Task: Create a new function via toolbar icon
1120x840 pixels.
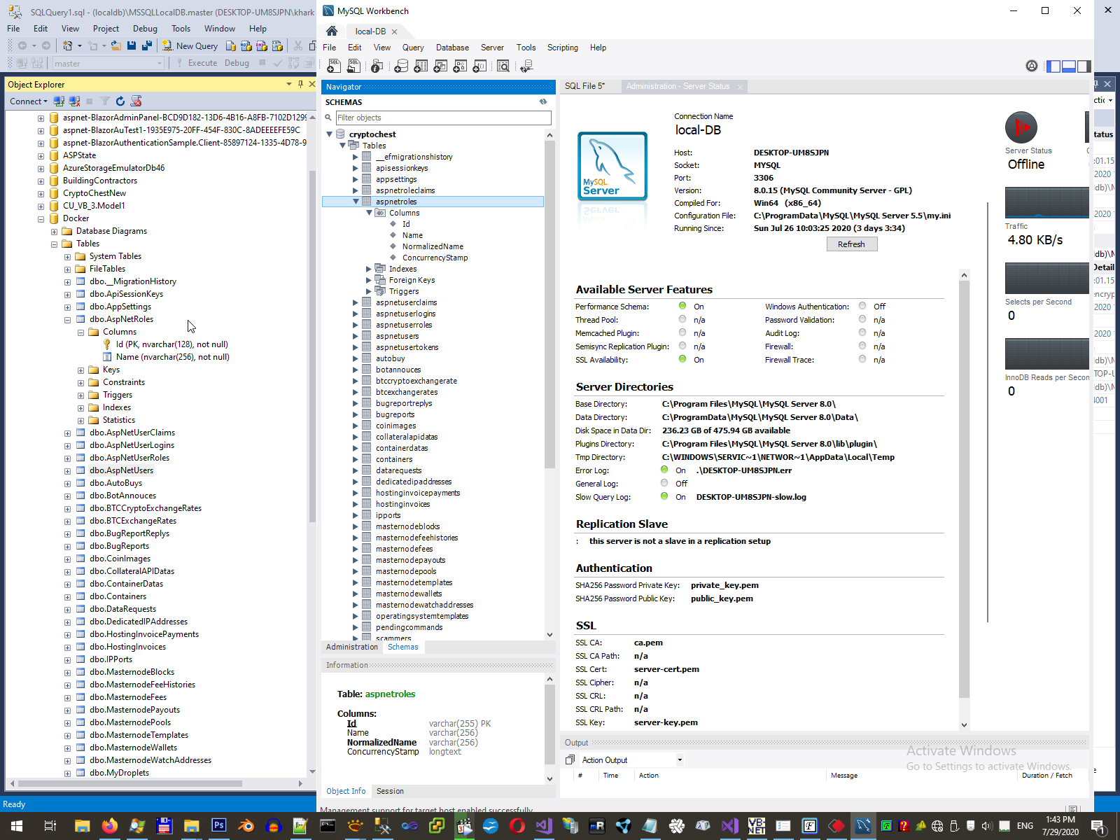Action: [x=479, y=66]
